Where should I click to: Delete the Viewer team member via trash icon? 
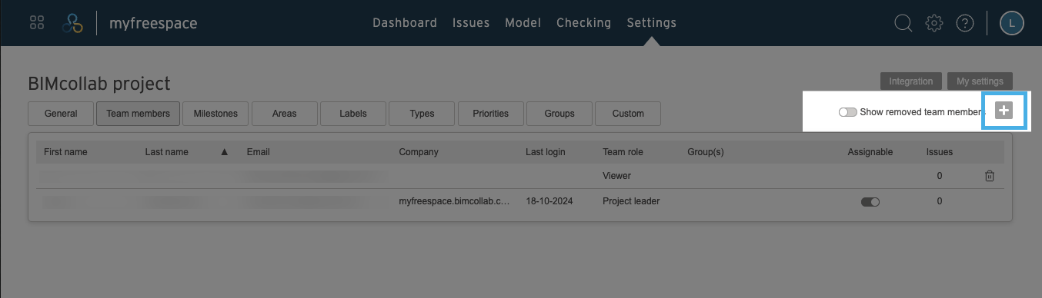pos(990,176)
